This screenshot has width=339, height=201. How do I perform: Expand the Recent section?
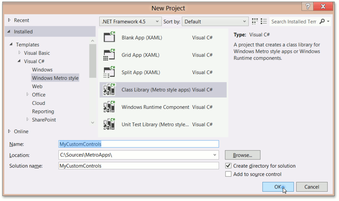pos(9,20)
